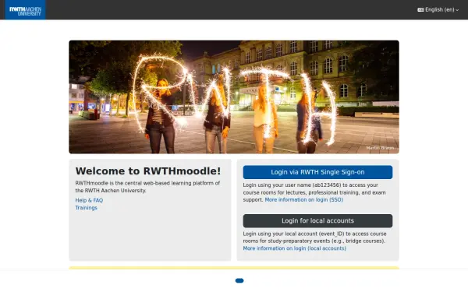468x292 pixels.
Task: Open the Help & FAQ link
Action: coord(89,201)
